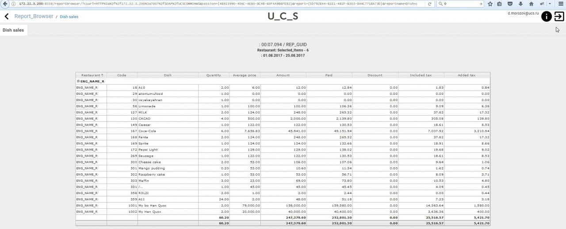Sort by Average price column header
The image size is (566, 229).
coord(245,75)
